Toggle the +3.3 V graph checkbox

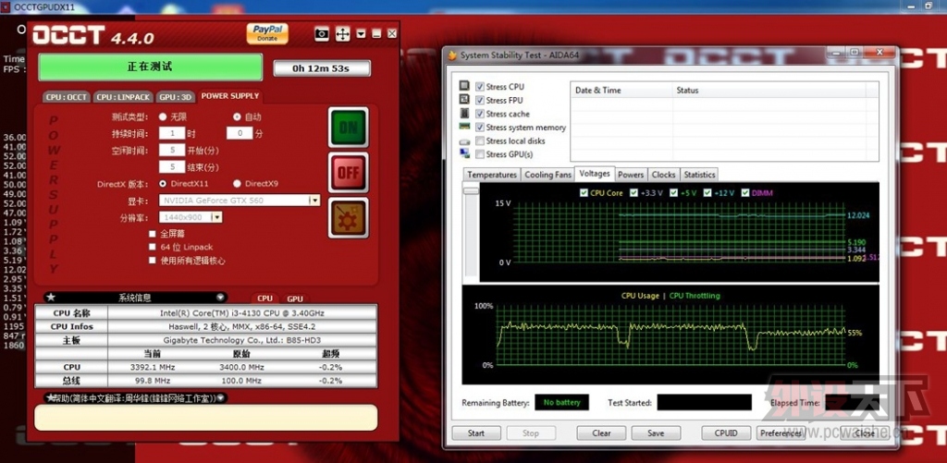634,193
